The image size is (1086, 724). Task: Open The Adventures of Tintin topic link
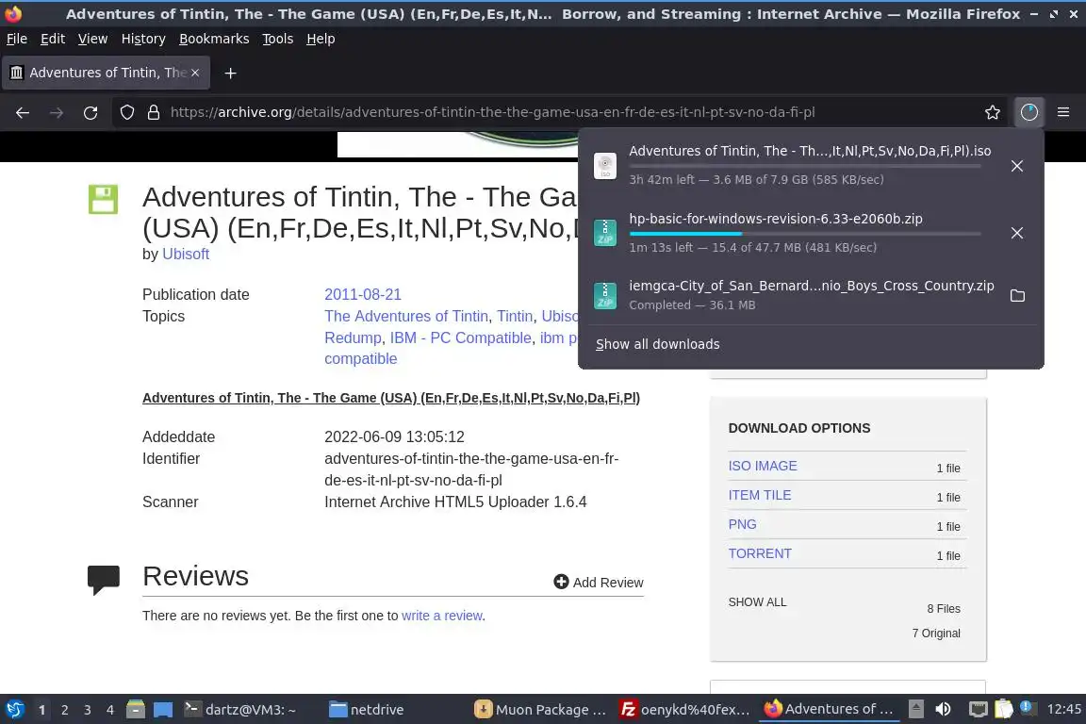[406, 316]
